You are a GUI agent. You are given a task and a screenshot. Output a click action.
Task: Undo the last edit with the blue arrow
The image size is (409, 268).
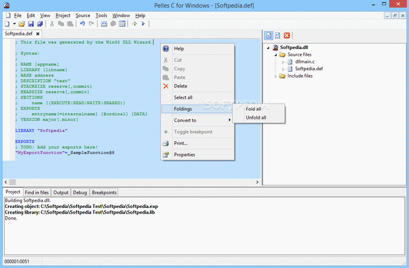click(82, 24)
